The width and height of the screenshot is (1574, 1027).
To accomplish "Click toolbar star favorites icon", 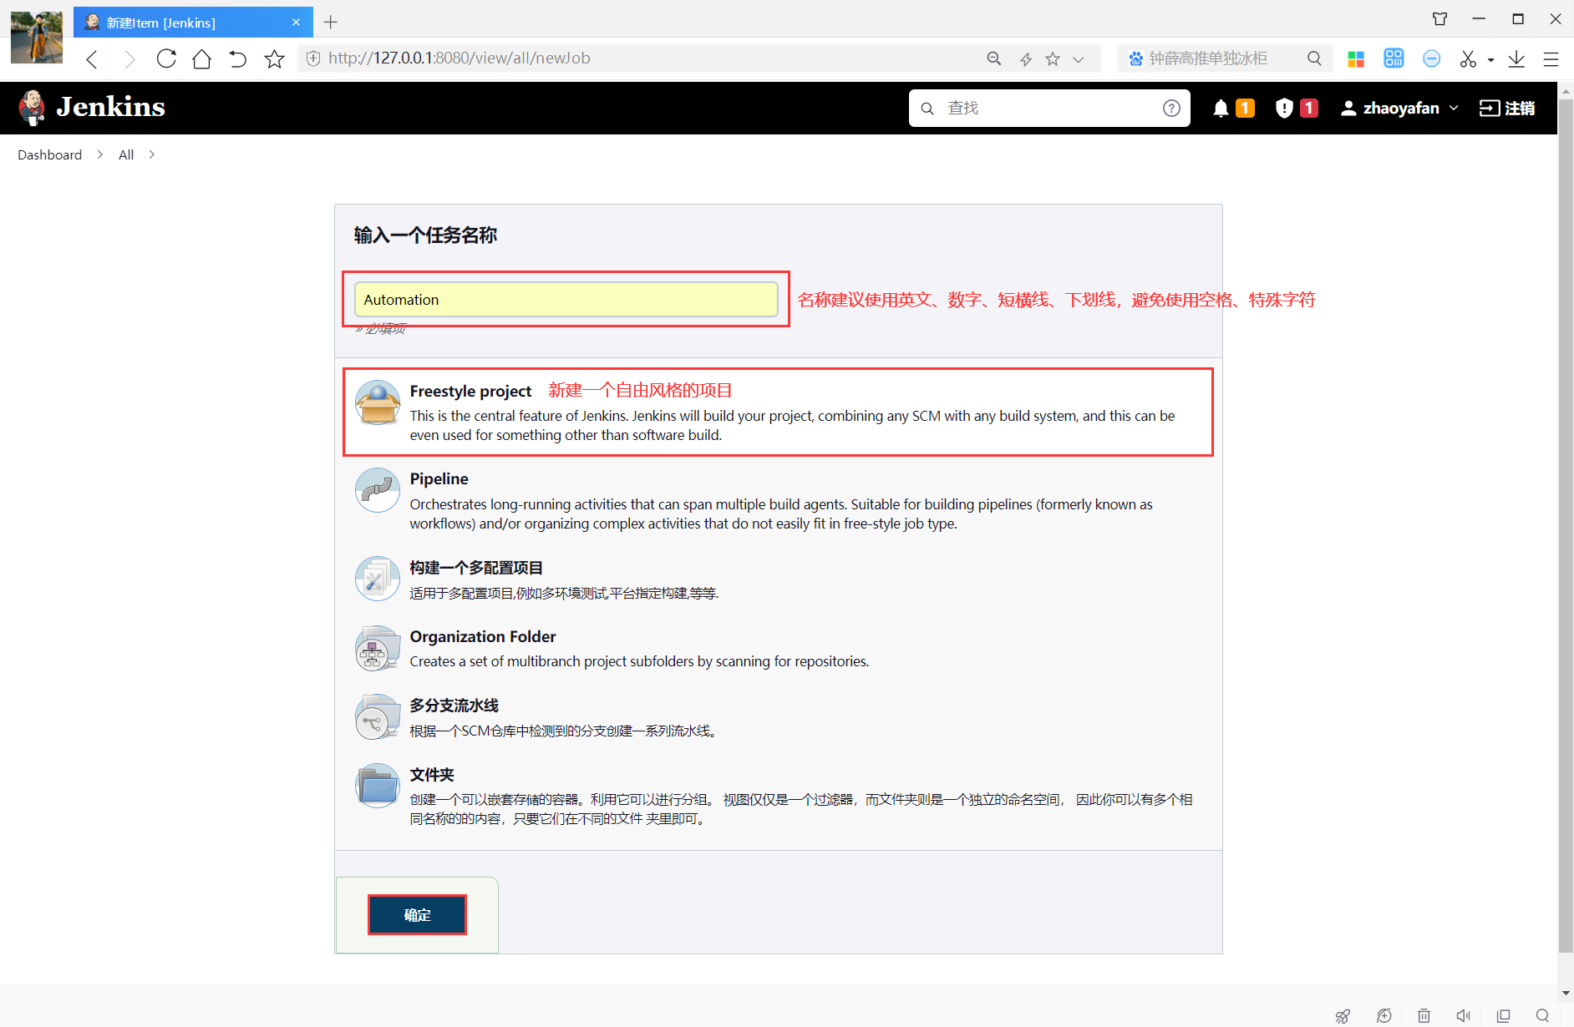I will (x=274, y=58).
